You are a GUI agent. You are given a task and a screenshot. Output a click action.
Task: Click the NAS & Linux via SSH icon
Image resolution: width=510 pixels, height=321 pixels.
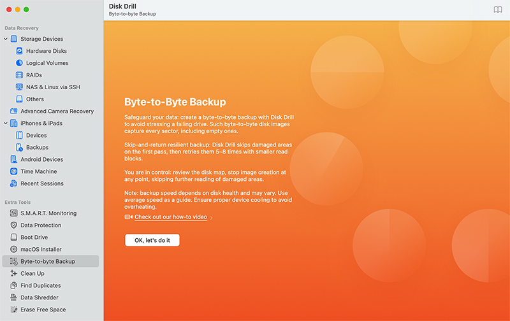(20, 87)
